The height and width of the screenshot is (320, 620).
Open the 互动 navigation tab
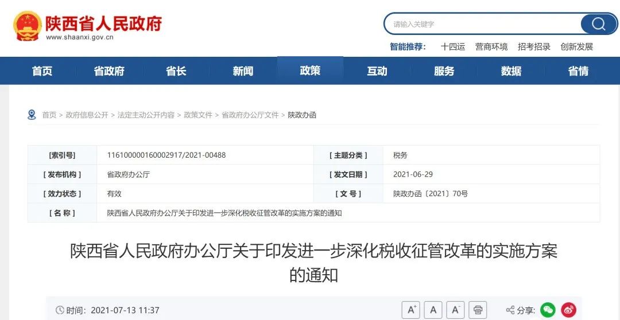tap(377, 71)
